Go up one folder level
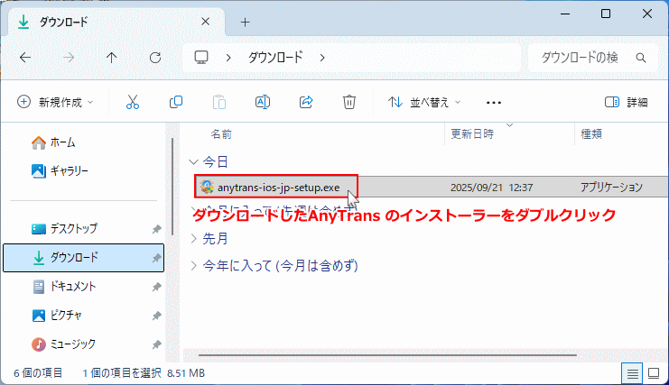 (111, 58)
